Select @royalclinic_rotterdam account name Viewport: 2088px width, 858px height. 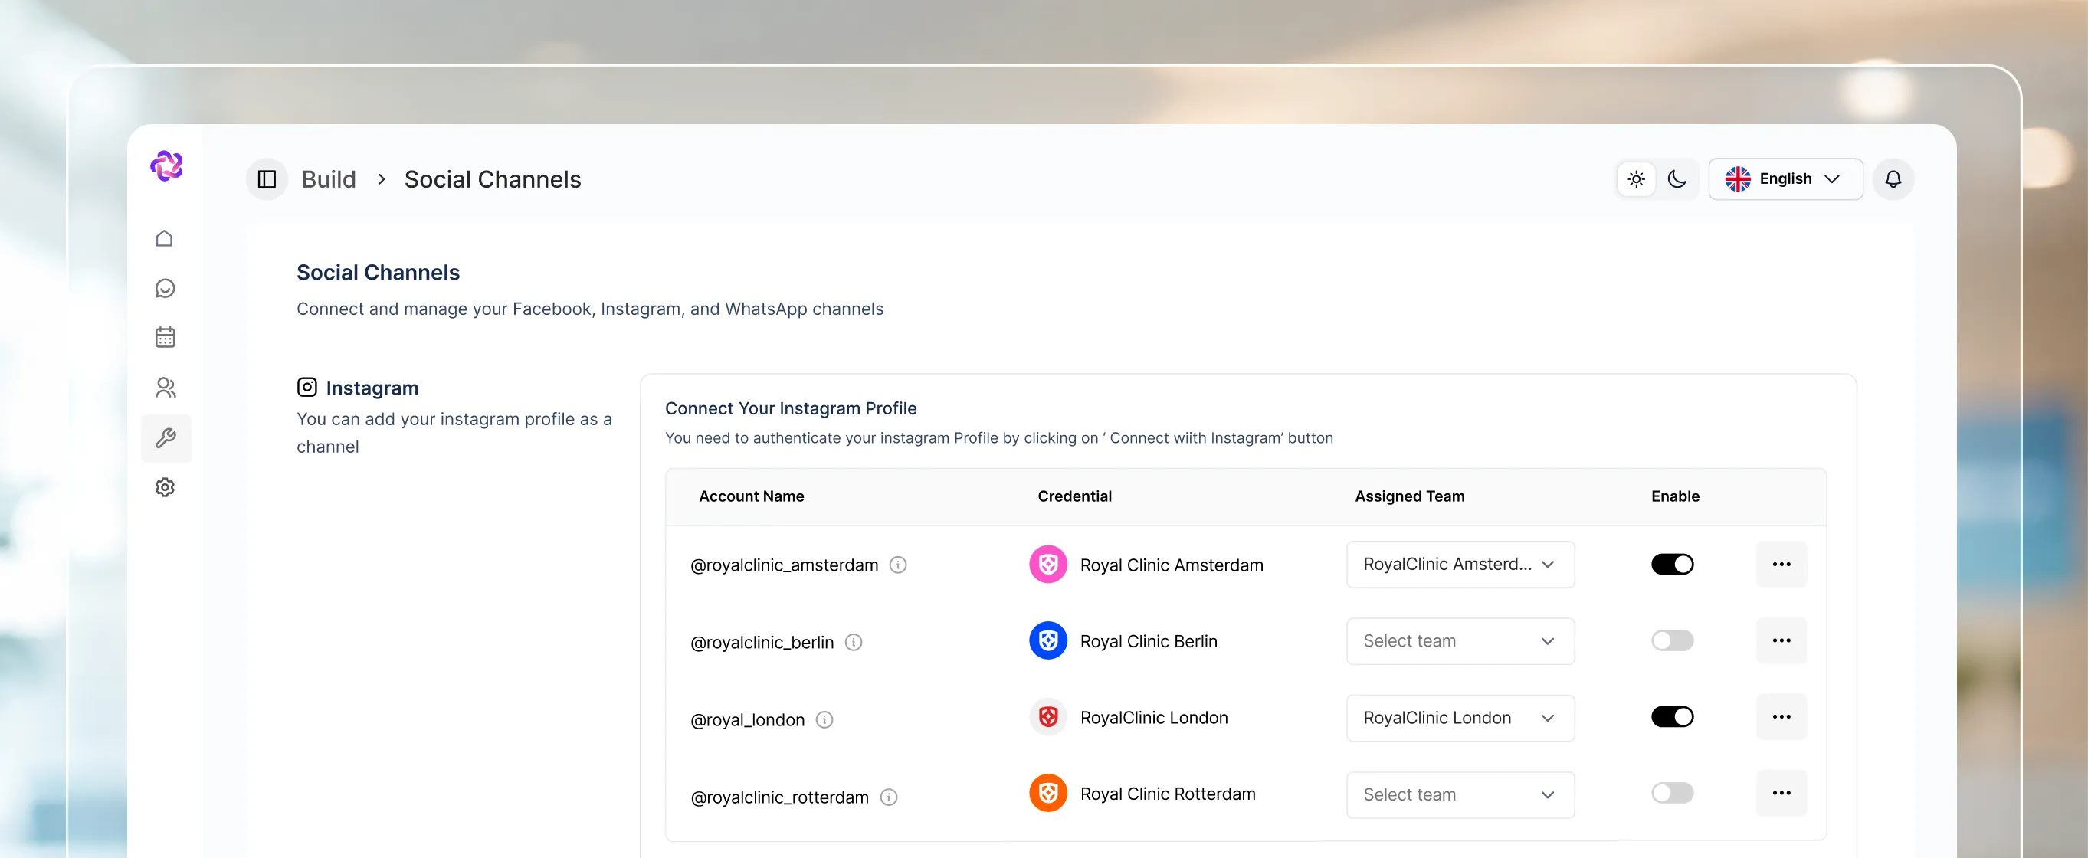point(779,797)
